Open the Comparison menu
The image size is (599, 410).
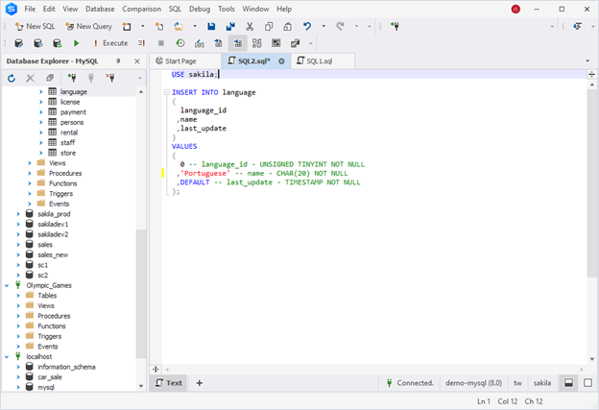pos(141,9)
